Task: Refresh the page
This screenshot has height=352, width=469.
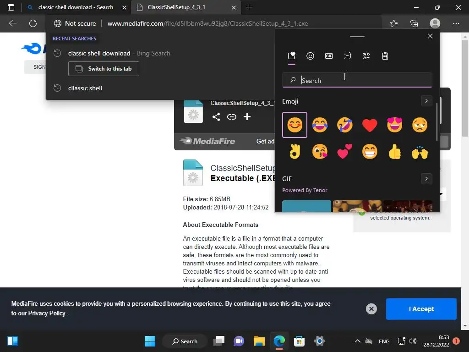Action: coord(33,23)
